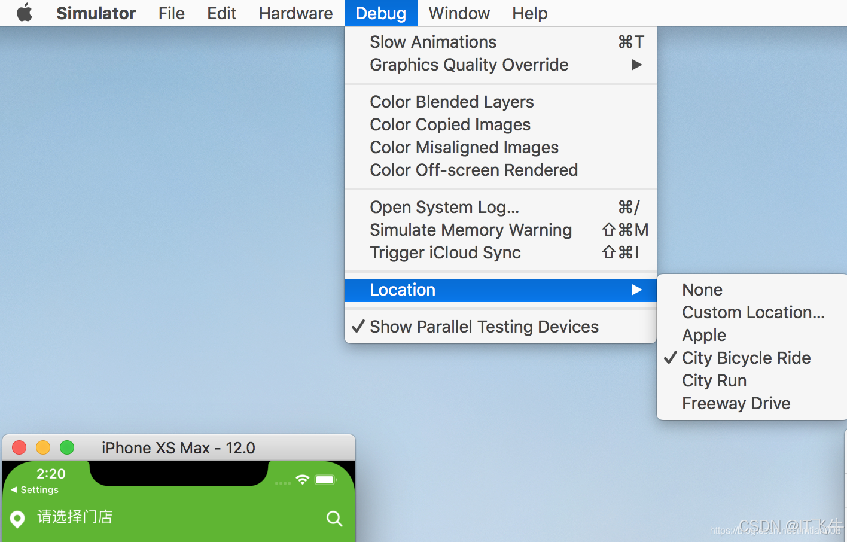The image size is (847, 542).
Task: Toggle Color Blended Layers
Action: point(501,102)
